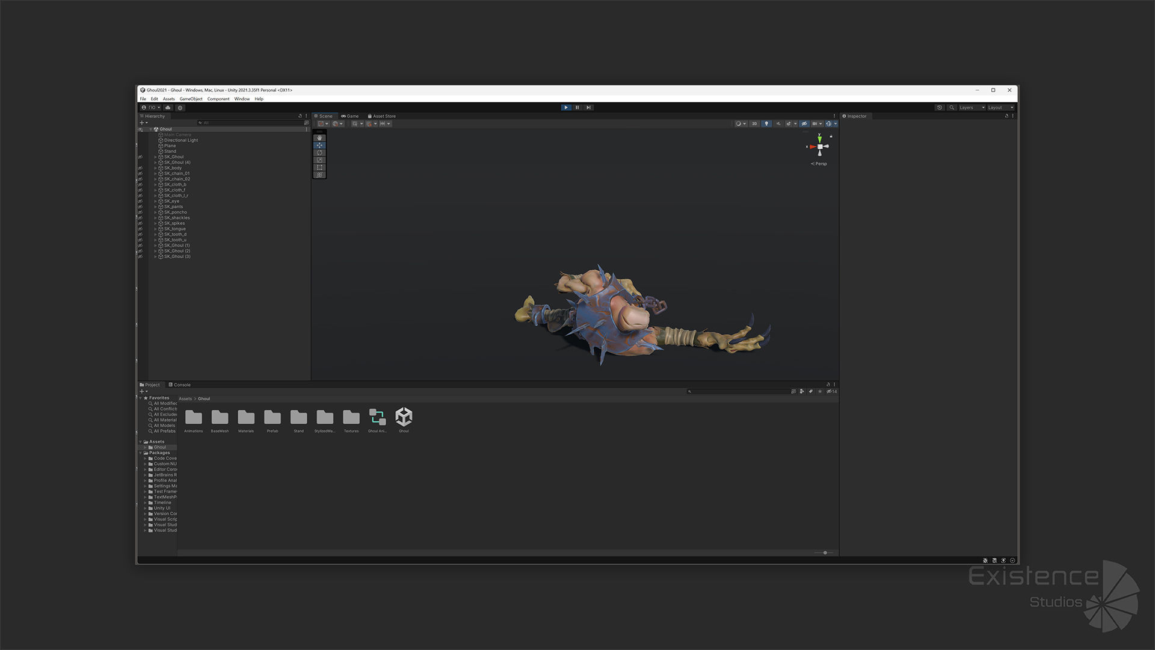The width and height of the screenshot is (1155, 650).
Task: Click the global Search magnifier icon
Action: (x=952, y=108)
